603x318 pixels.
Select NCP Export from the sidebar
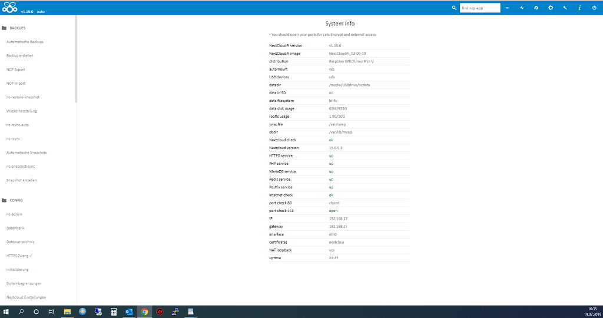click(x=16, y=69)
